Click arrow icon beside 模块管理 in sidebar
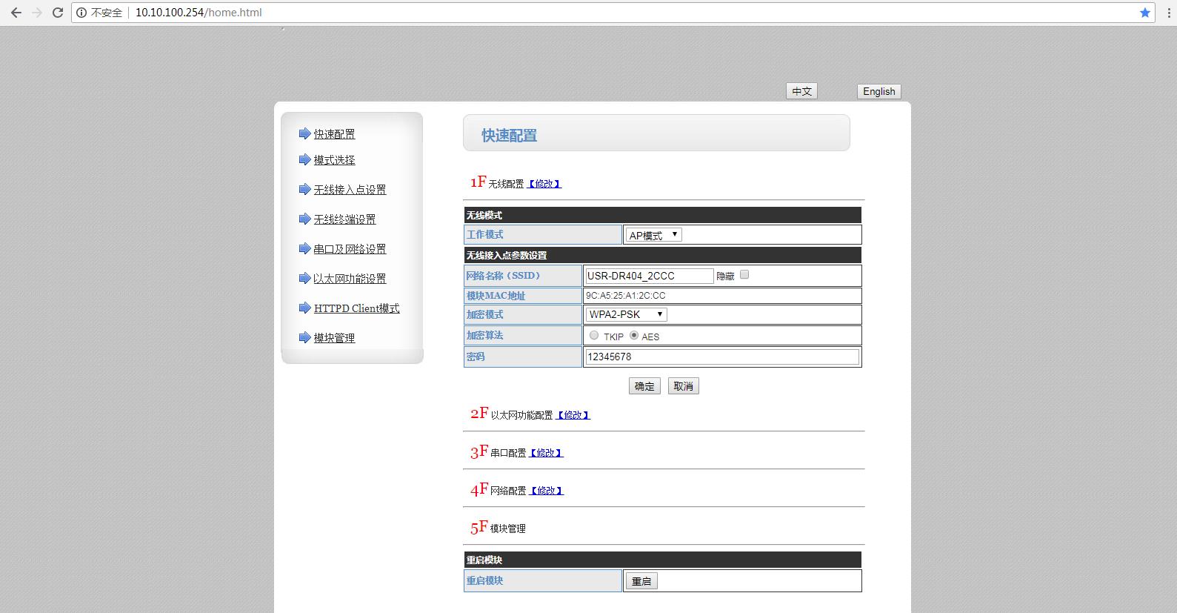The height and width of the screenshot is (613, 1177). pos(304,337)
